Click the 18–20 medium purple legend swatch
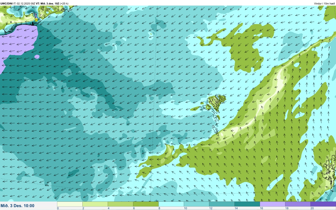 [298, 204]
